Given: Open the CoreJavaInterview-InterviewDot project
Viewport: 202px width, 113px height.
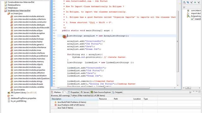Looking at the screenshot, I should (21, 2).
